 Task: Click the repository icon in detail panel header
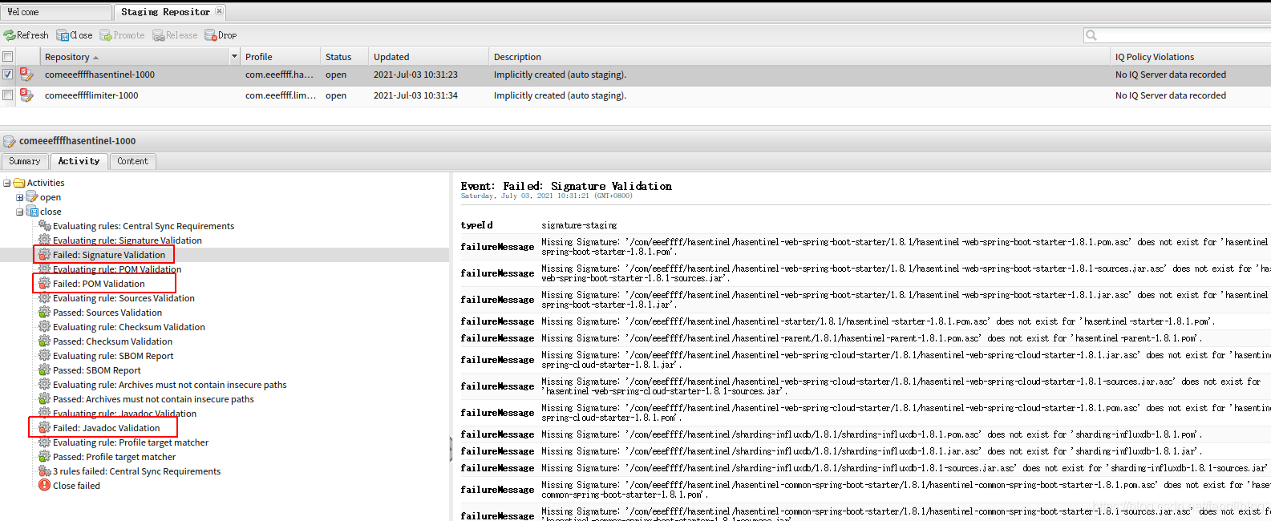tap(10, 141)
